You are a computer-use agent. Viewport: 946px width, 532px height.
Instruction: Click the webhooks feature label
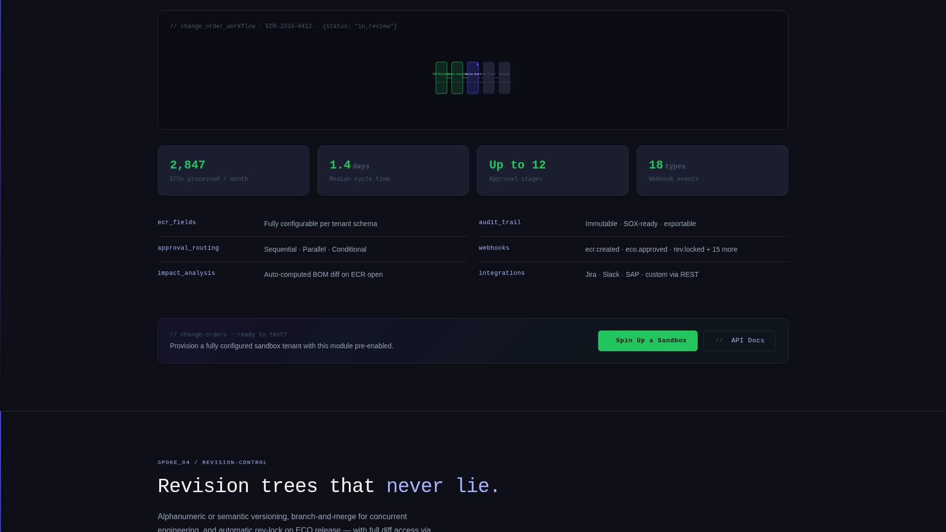tap(494, 248)
